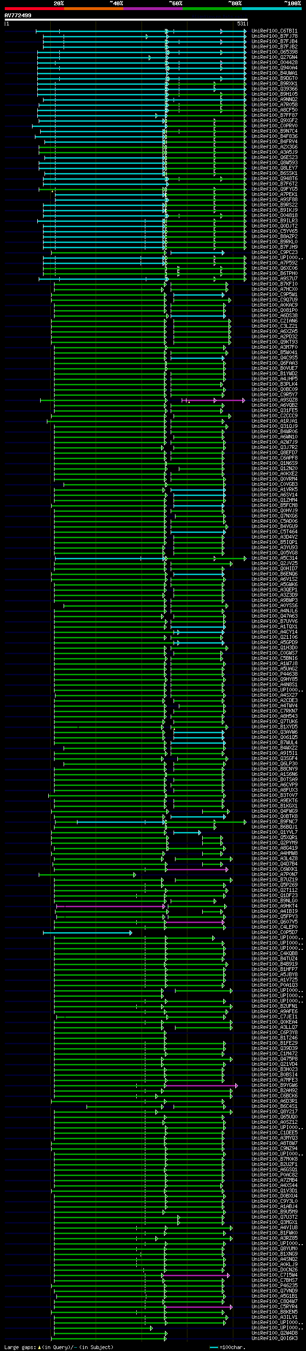306x1351 pixels.
Task: Select the UniRef100_A2X3G6 row label
Action: pos(274,147)
